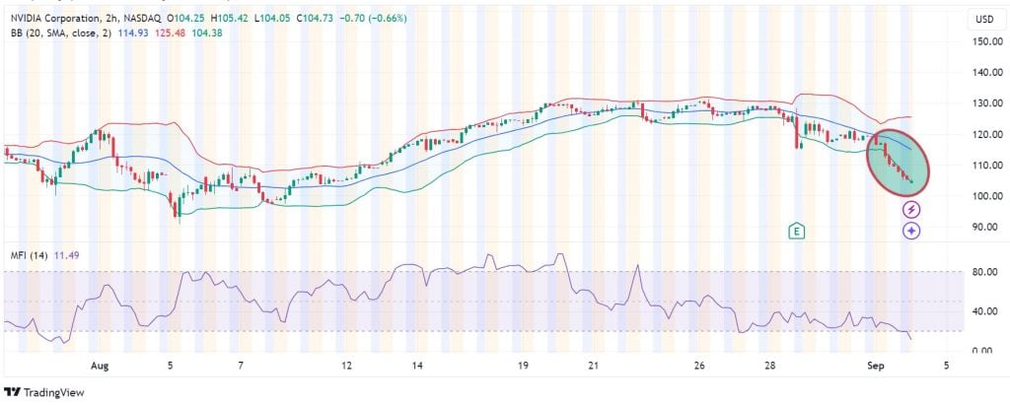1010x405 pixels.
Task: Click the 110.00 price axis label
Action: click(985, 165)
